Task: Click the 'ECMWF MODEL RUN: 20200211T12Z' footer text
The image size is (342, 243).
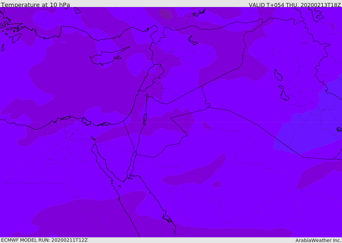Action: point(44,240)
